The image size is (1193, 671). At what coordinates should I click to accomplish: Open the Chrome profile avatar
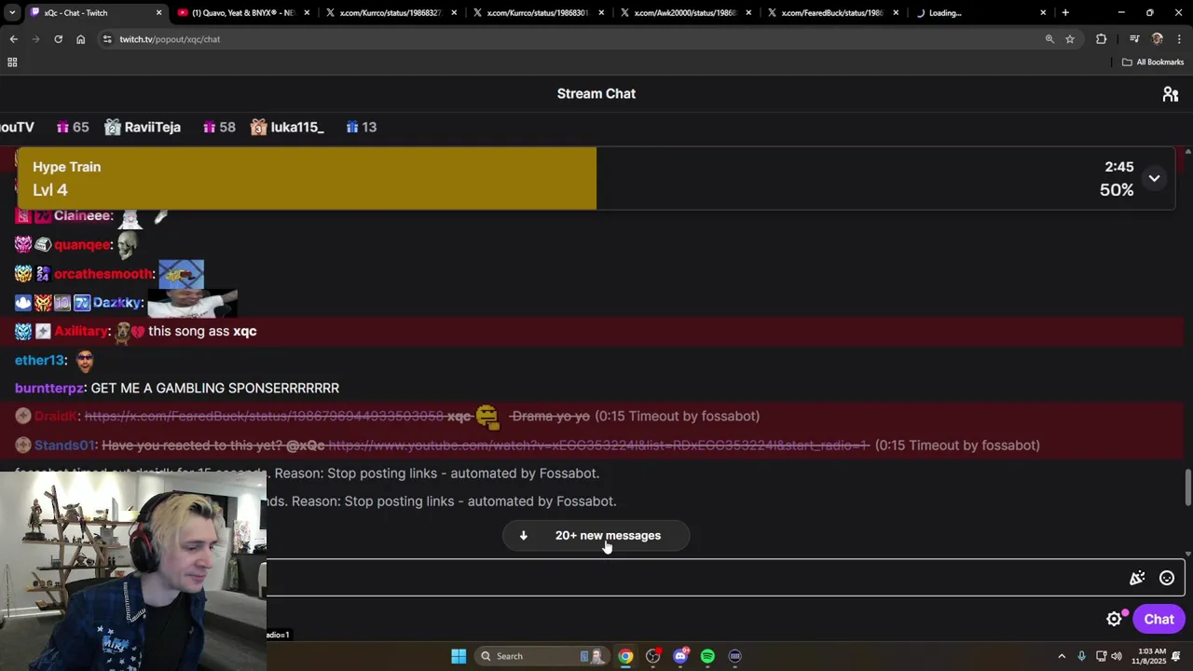1158,39
